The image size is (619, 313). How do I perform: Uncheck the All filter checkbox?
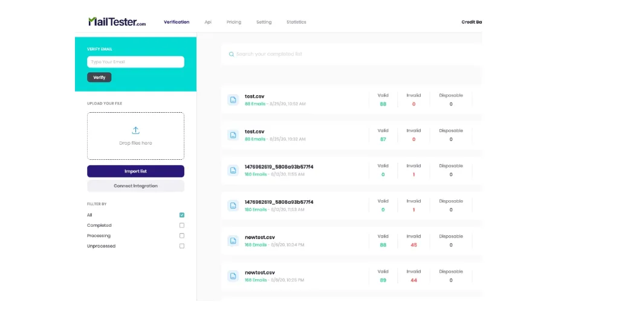coord(181,215)
